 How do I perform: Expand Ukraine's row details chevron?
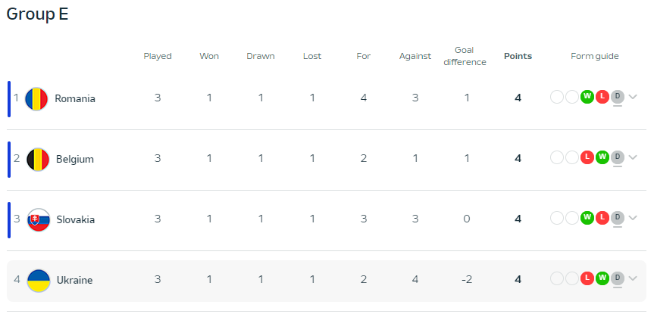633,278
